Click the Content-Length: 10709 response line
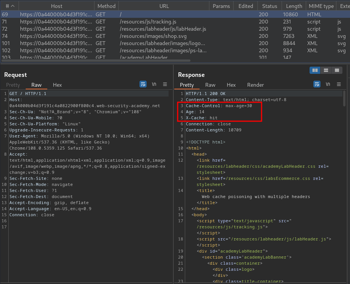Image resolution: width=350 pixels, height=284 pixels. (214, 130)
